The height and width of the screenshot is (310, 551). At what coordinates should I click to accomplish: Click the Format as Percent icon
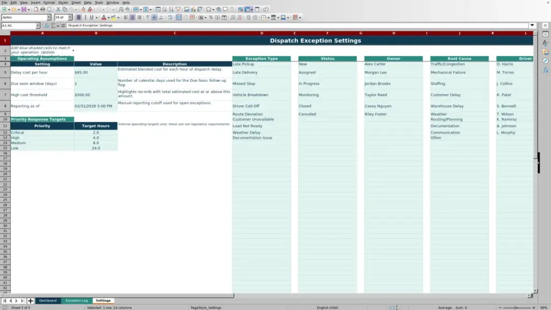coord(211,17)
